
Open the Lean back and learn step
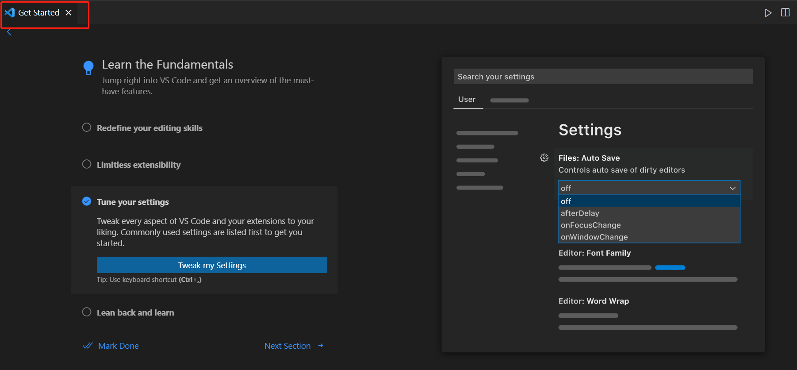135,312
